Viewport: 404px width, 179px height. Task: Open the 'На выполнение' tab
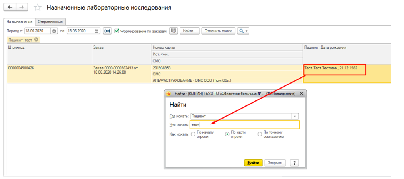pyautogui.click(x=20, y=22)
